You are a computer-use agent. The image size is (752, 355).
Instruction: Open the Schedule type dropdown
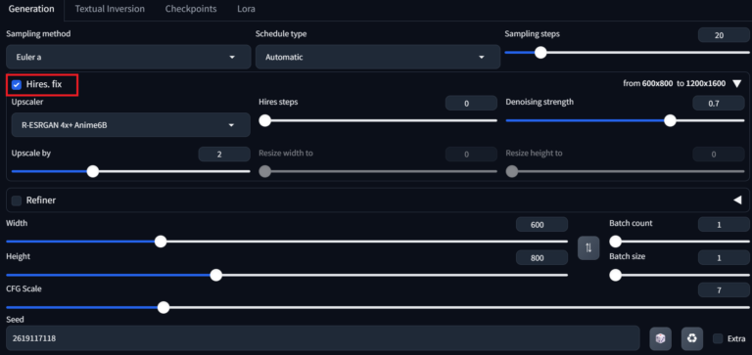[378, 57]
